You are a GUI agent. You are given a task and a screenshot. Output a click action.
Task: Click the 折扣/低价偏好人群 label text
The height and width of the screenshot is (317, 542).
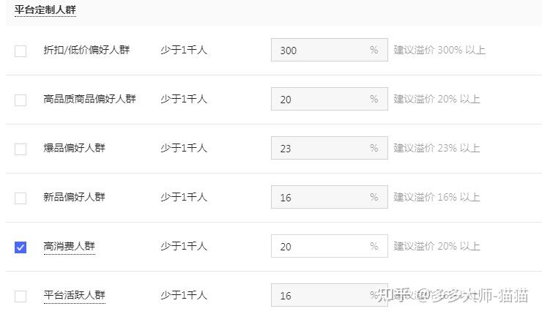pos(86,51)
